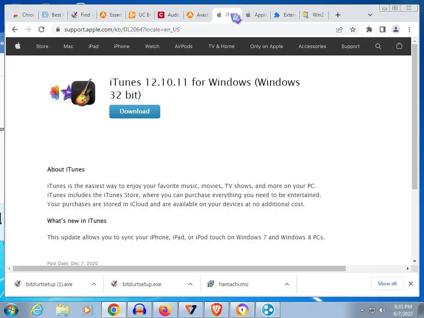The height and width of the screenshot is (318, 424).
Task: Expand options for bitdurtsetup (1).exe download
Action: (94, 284)
